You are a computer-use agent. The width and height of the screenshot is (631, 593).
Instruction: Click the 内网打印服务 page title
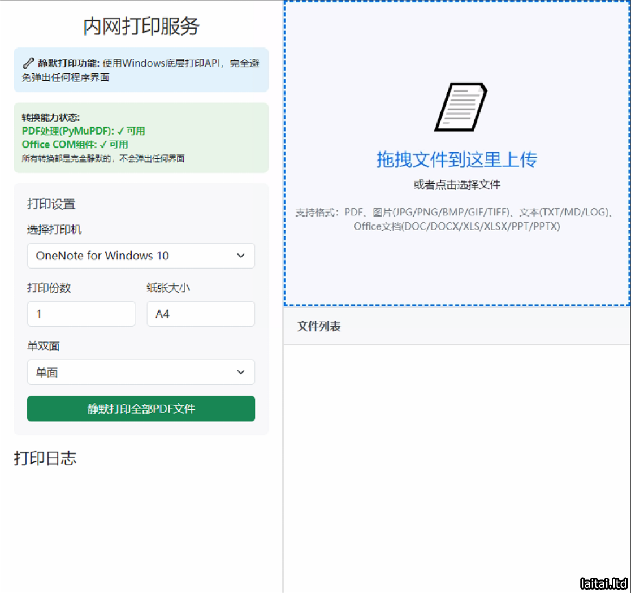pyautogui.click(x=141, y=27)
